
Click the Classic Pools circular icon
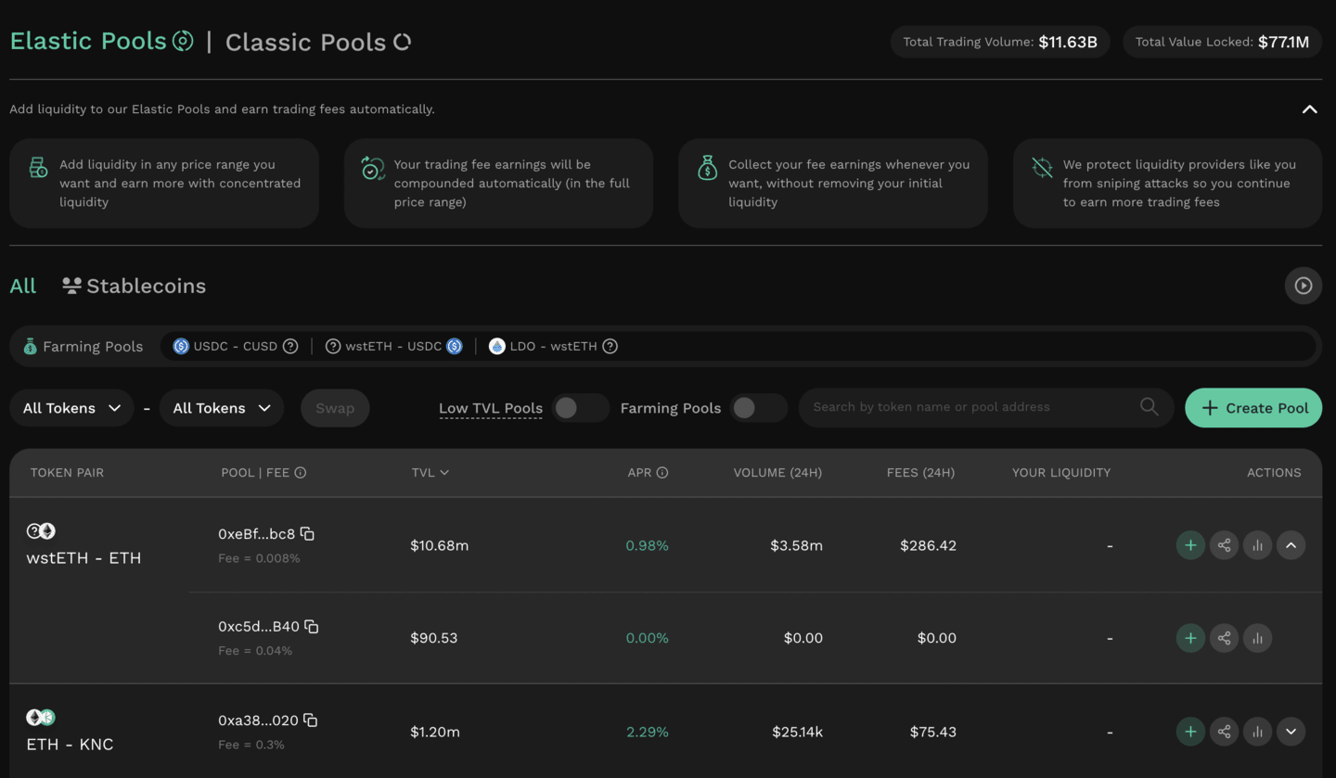402,42
